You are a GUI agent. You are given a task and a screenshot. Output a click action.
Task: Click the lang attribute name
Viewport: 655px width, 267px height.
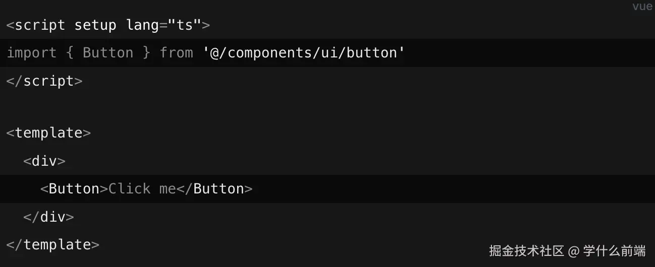tap(142, 25)
